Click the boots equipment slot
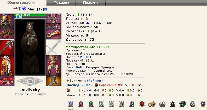 click(54, 81)
